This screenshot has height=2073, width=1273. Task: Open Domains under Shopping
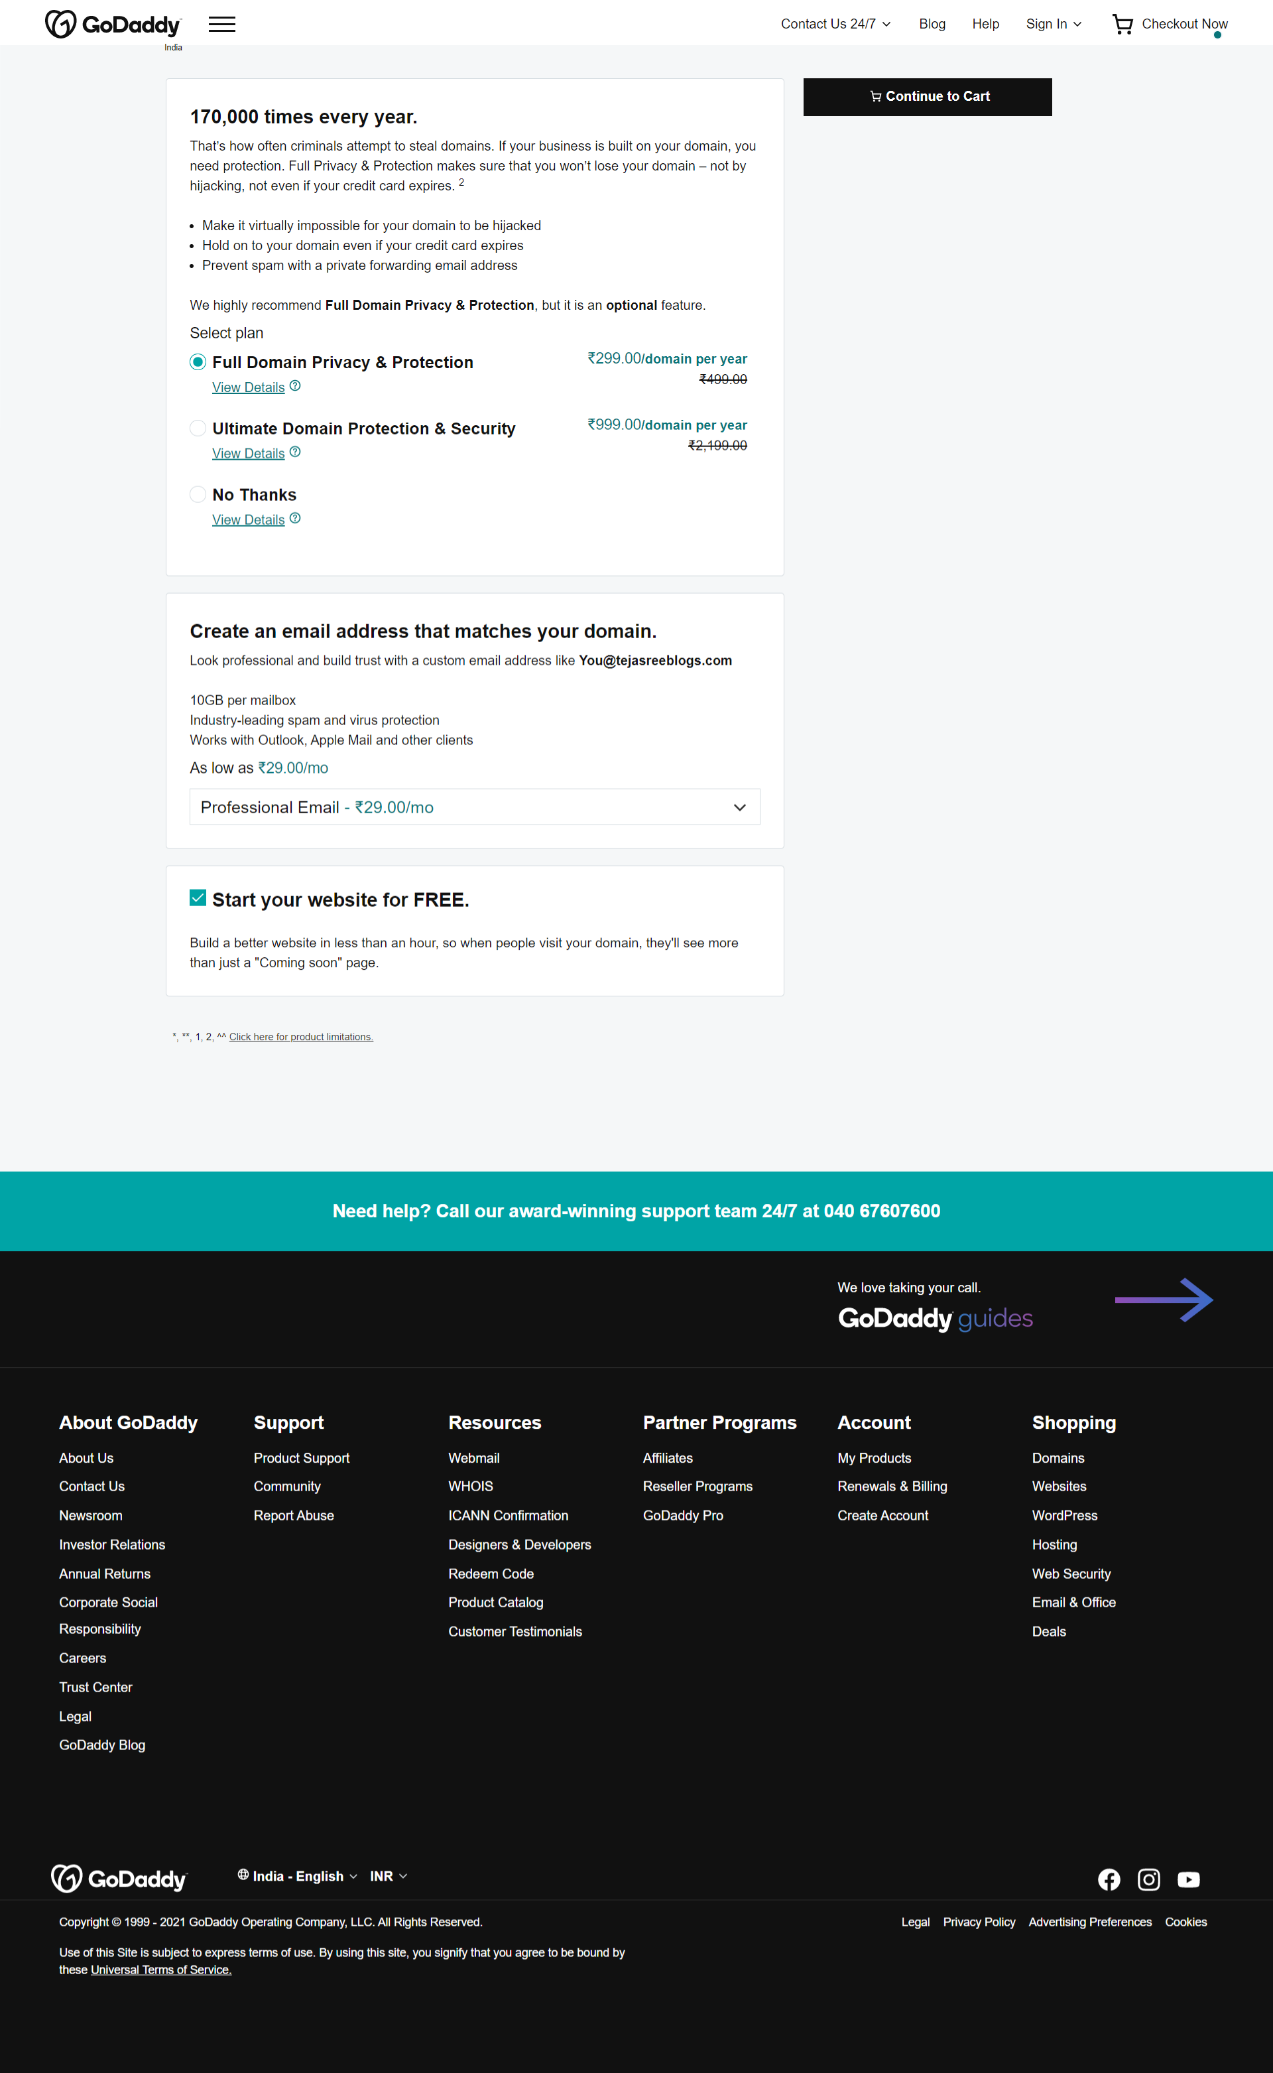[x=1058, y=1458]
